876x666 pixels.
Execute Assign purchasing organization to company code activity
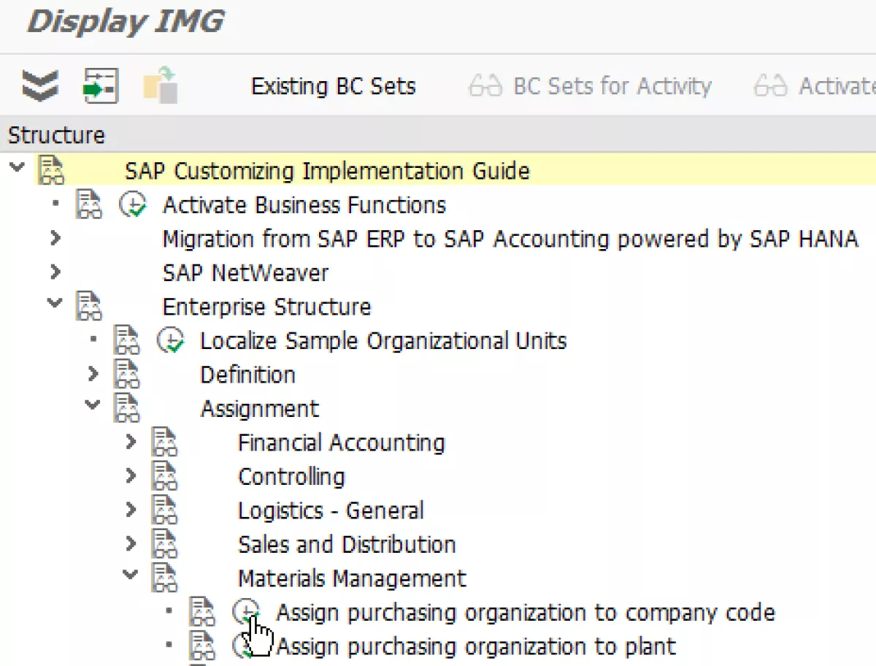(x=246, y=613)
